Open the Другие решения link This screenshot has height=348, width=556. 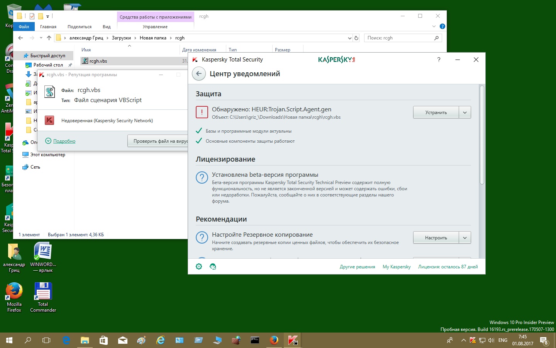[357, 267]
